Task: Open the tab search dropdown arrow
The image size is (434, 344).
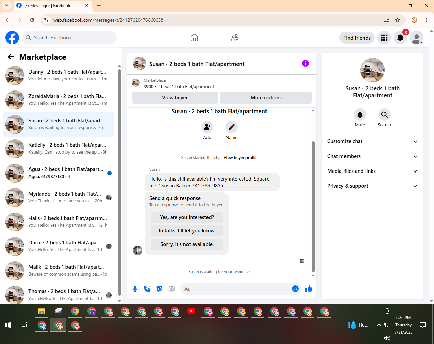Action: click(7, 5)
